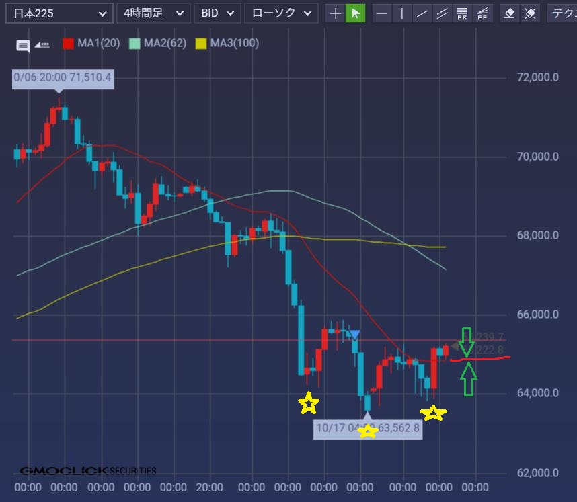Open the 4時間足 timeframe dropdown
Viewport: 577px width, 502px height.
click(153, 13)
